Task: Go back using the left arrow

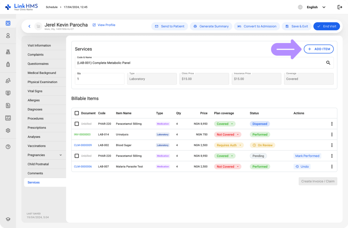Action: [29, 26]
